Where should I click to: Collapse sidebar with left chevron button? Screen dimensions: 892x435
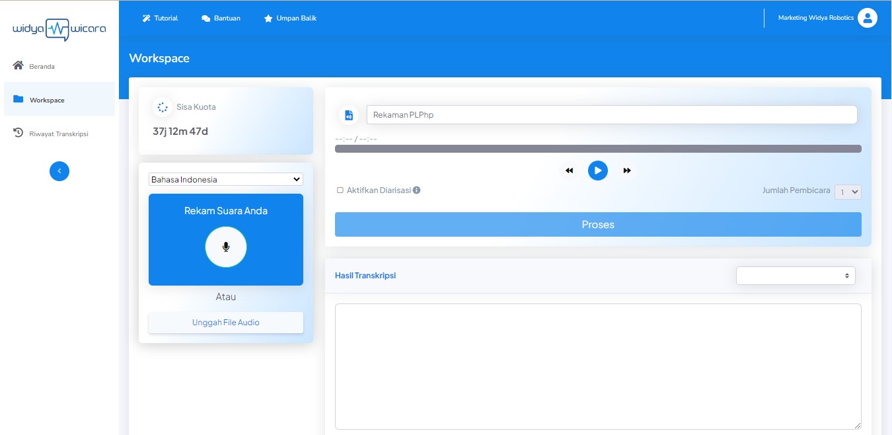(59, 171)
